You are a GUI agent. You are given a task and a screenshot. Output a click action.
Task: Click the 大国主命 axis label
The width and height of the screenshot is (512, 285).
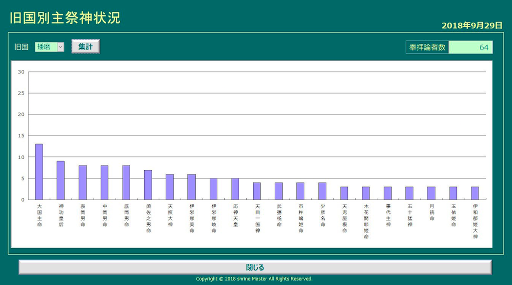[39, 215]
